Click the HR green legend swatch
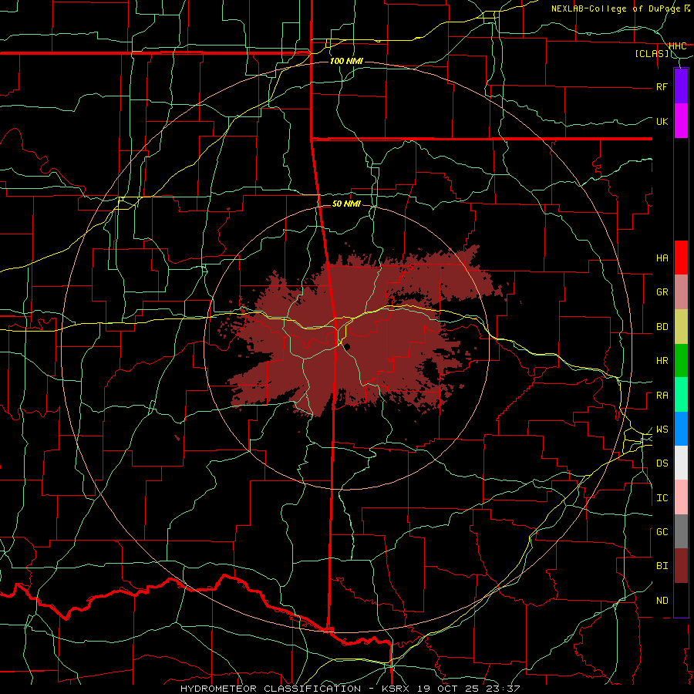The height and width of the screenshot is (694, 694). click(x=681, y=361)
